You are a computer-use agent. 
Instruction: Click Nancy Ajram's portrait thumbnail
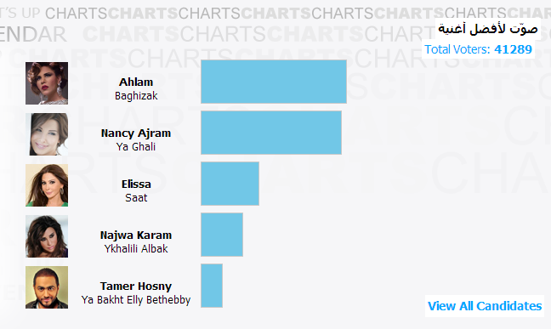(47, 134)
